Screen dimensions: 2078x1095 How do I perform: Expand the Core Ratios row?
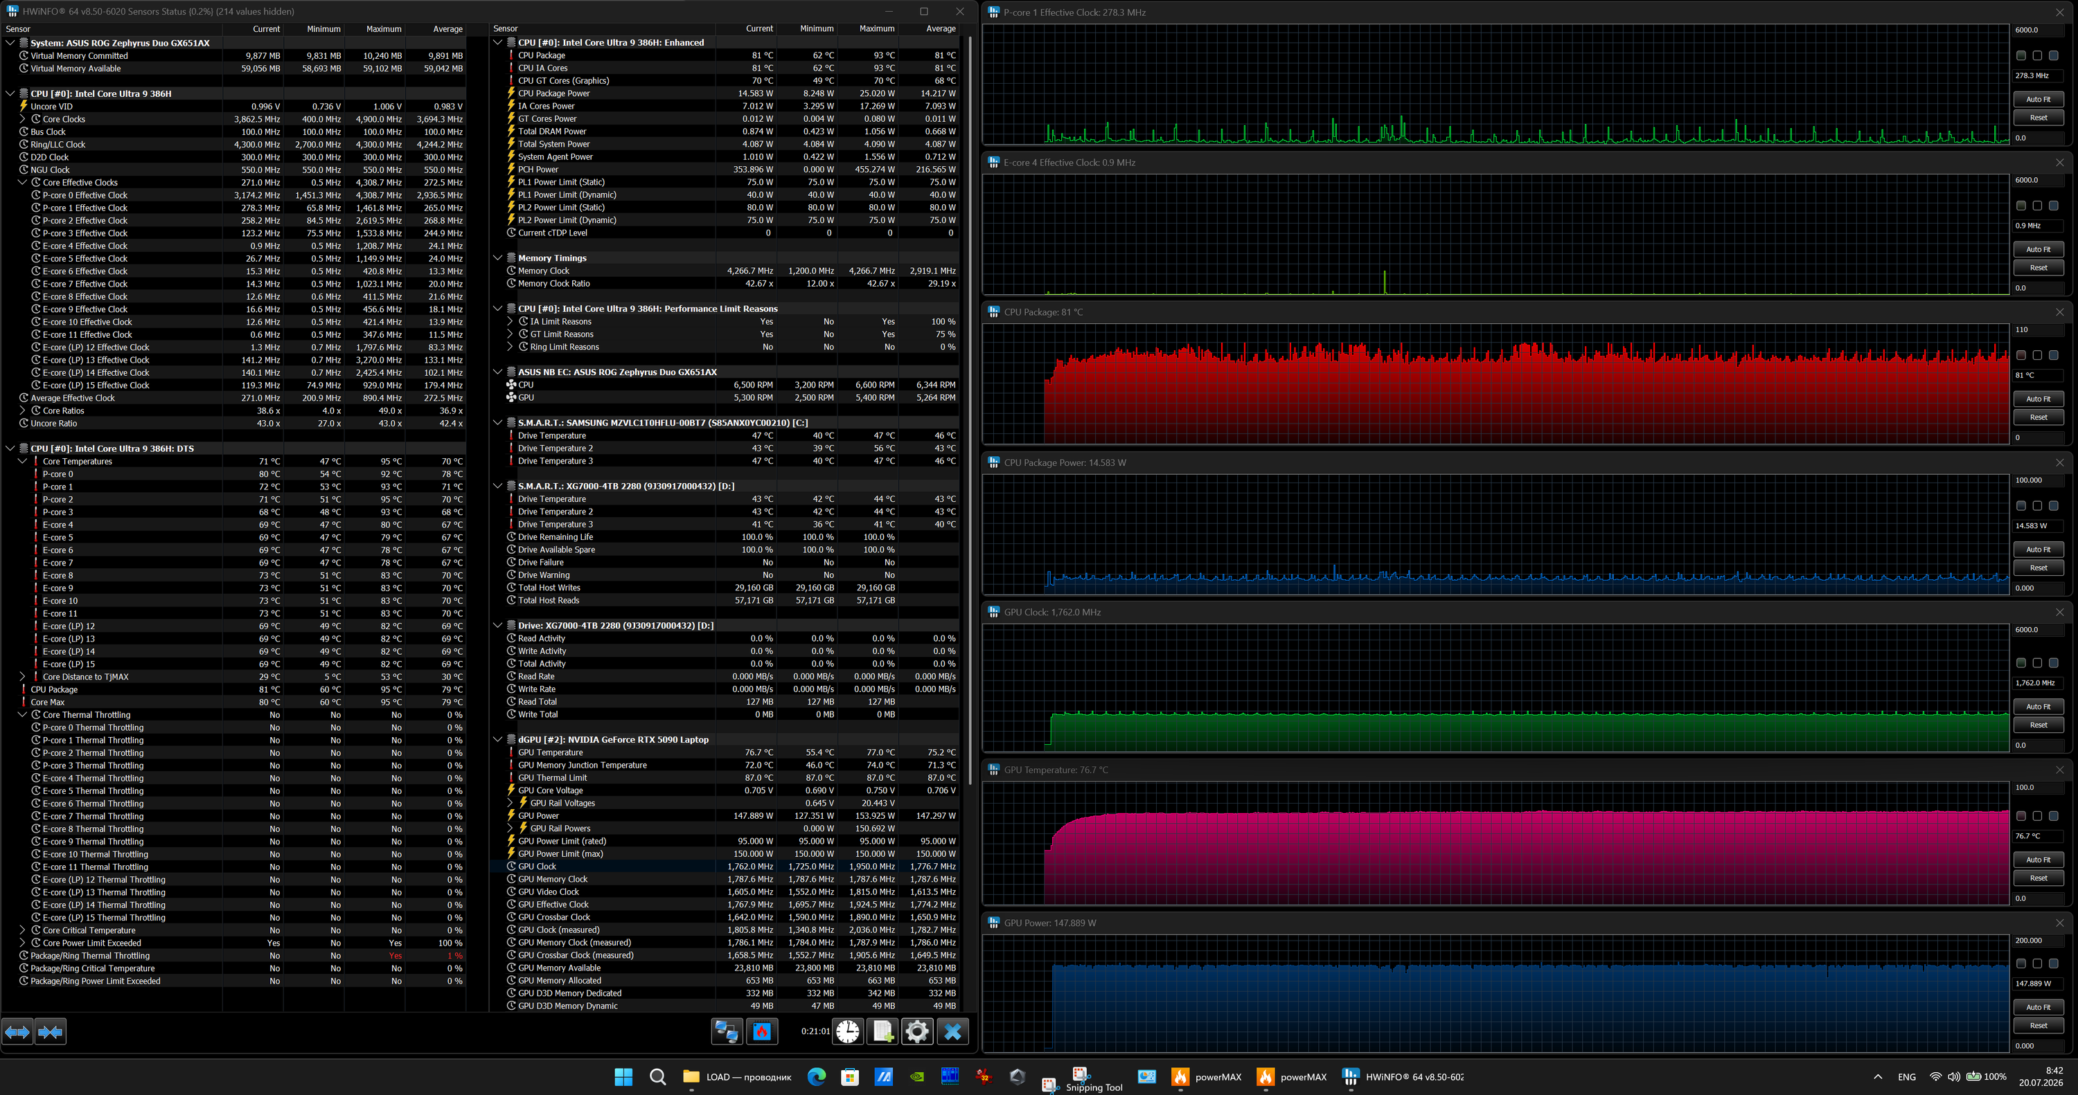click(23, 410)
